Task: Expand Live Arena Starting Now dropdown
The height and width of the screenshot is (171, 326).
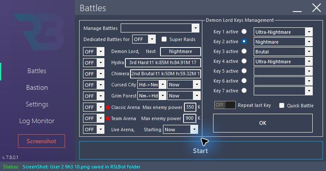Action: coord(181,130)
